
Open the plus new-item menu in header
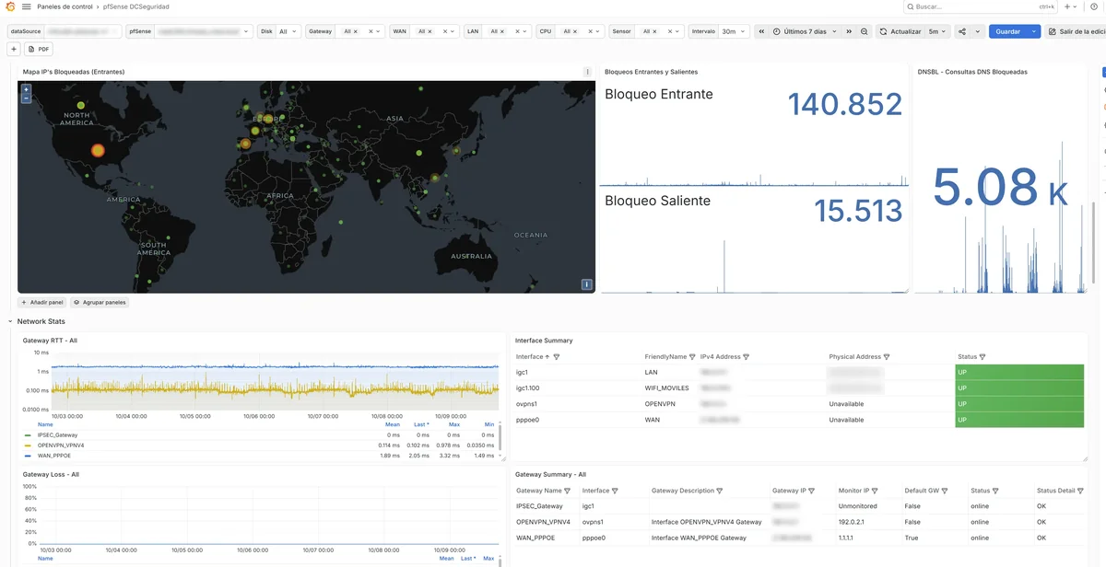1070,6
